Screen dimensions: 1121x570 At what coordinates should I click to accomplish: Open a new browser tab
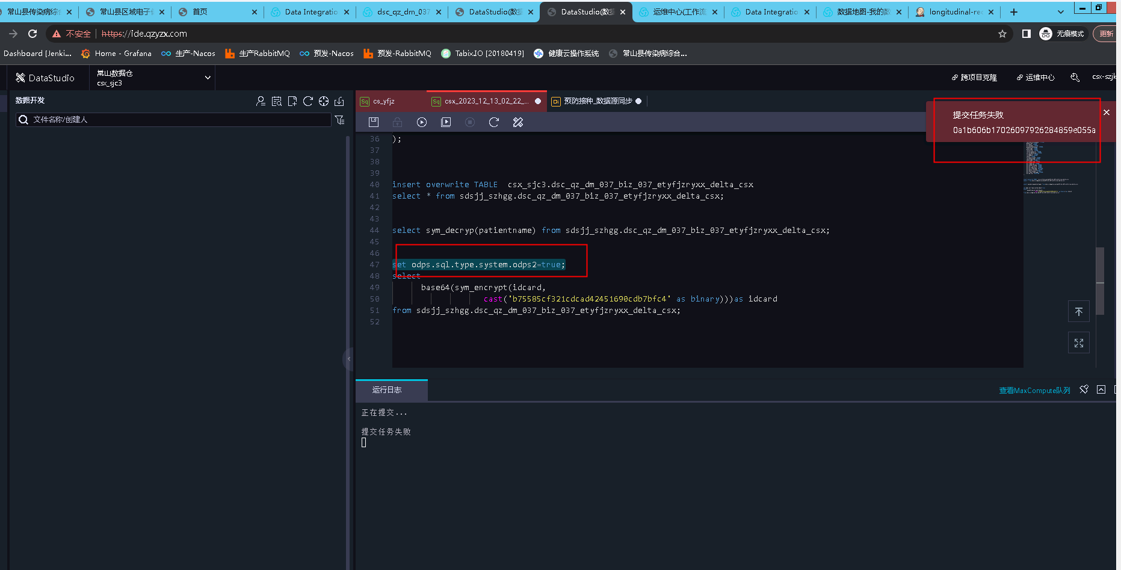point(1014,12)
